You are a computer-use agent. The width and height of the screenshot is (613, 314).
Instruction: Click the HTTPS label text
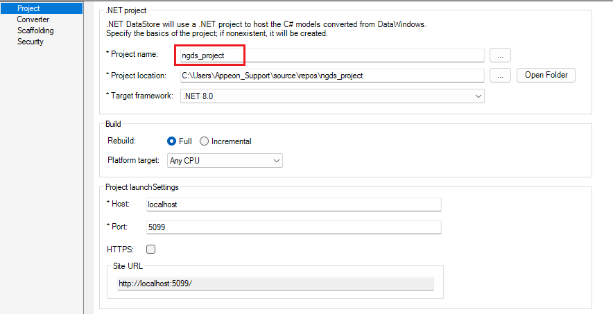tap(119, 249)
